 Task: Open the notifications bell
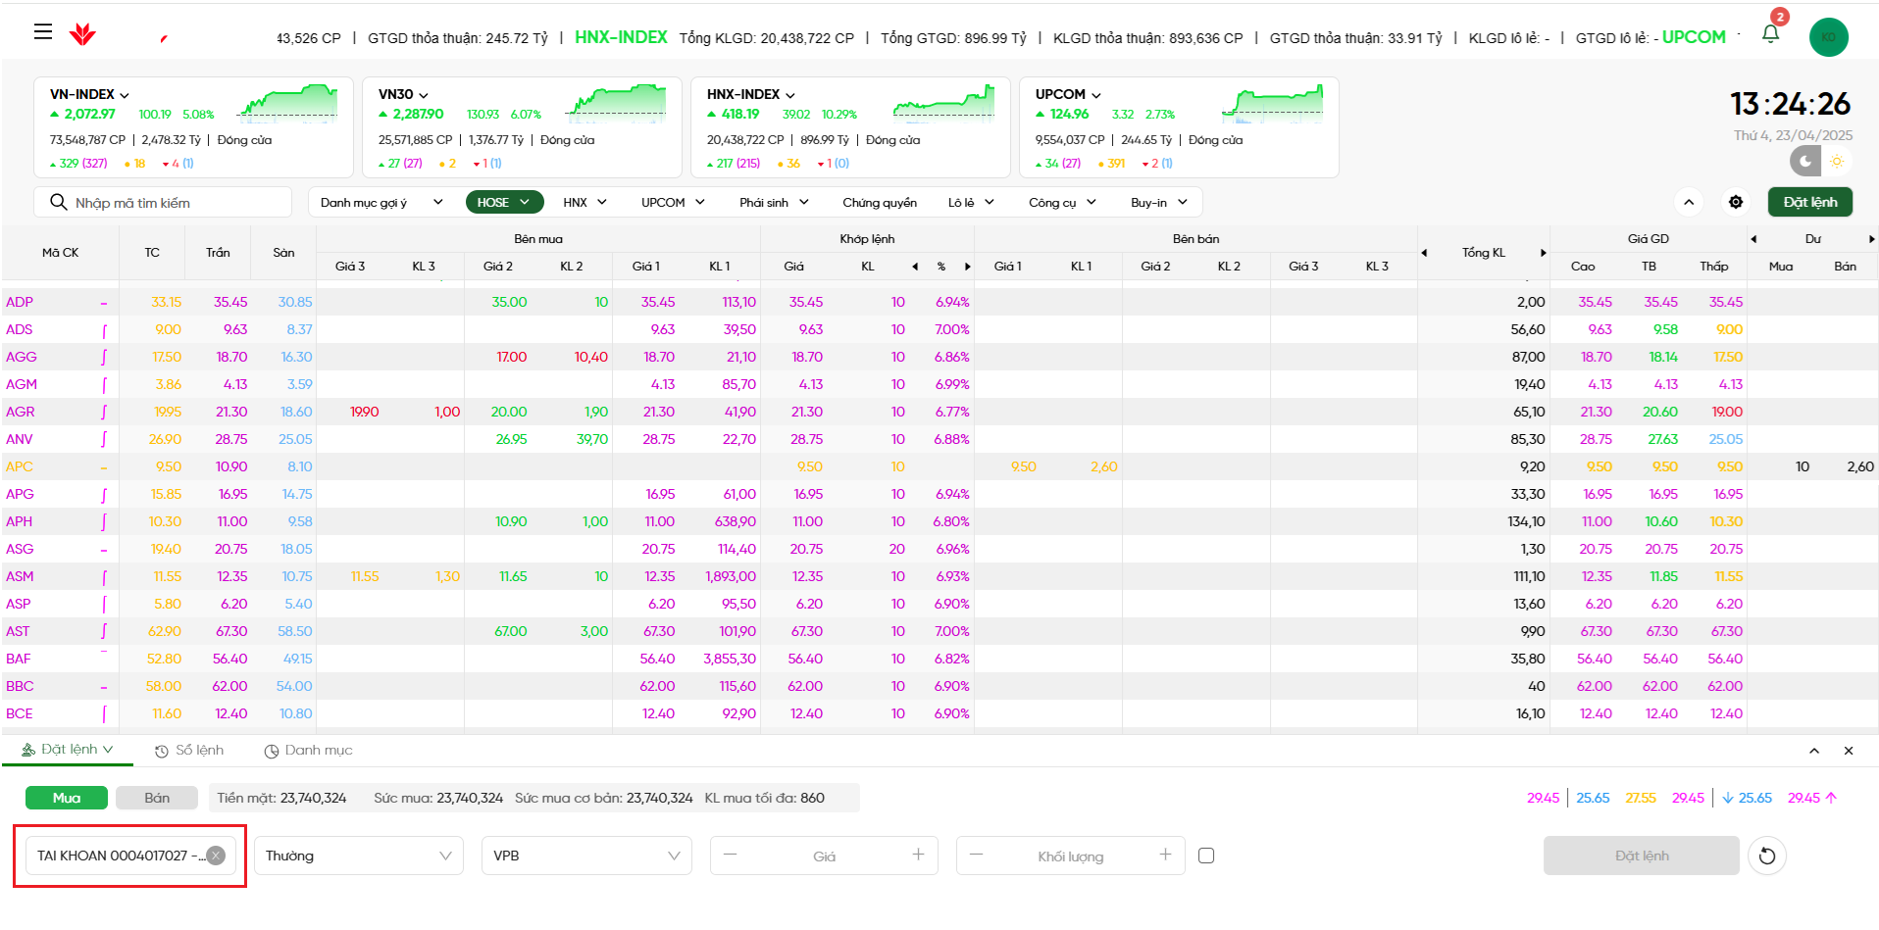(x=1770, y=34)
